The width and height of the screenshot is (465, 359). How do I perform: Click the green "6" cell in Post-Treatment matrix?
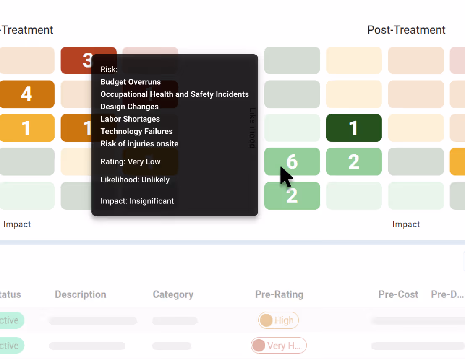[x=292, y=161]
